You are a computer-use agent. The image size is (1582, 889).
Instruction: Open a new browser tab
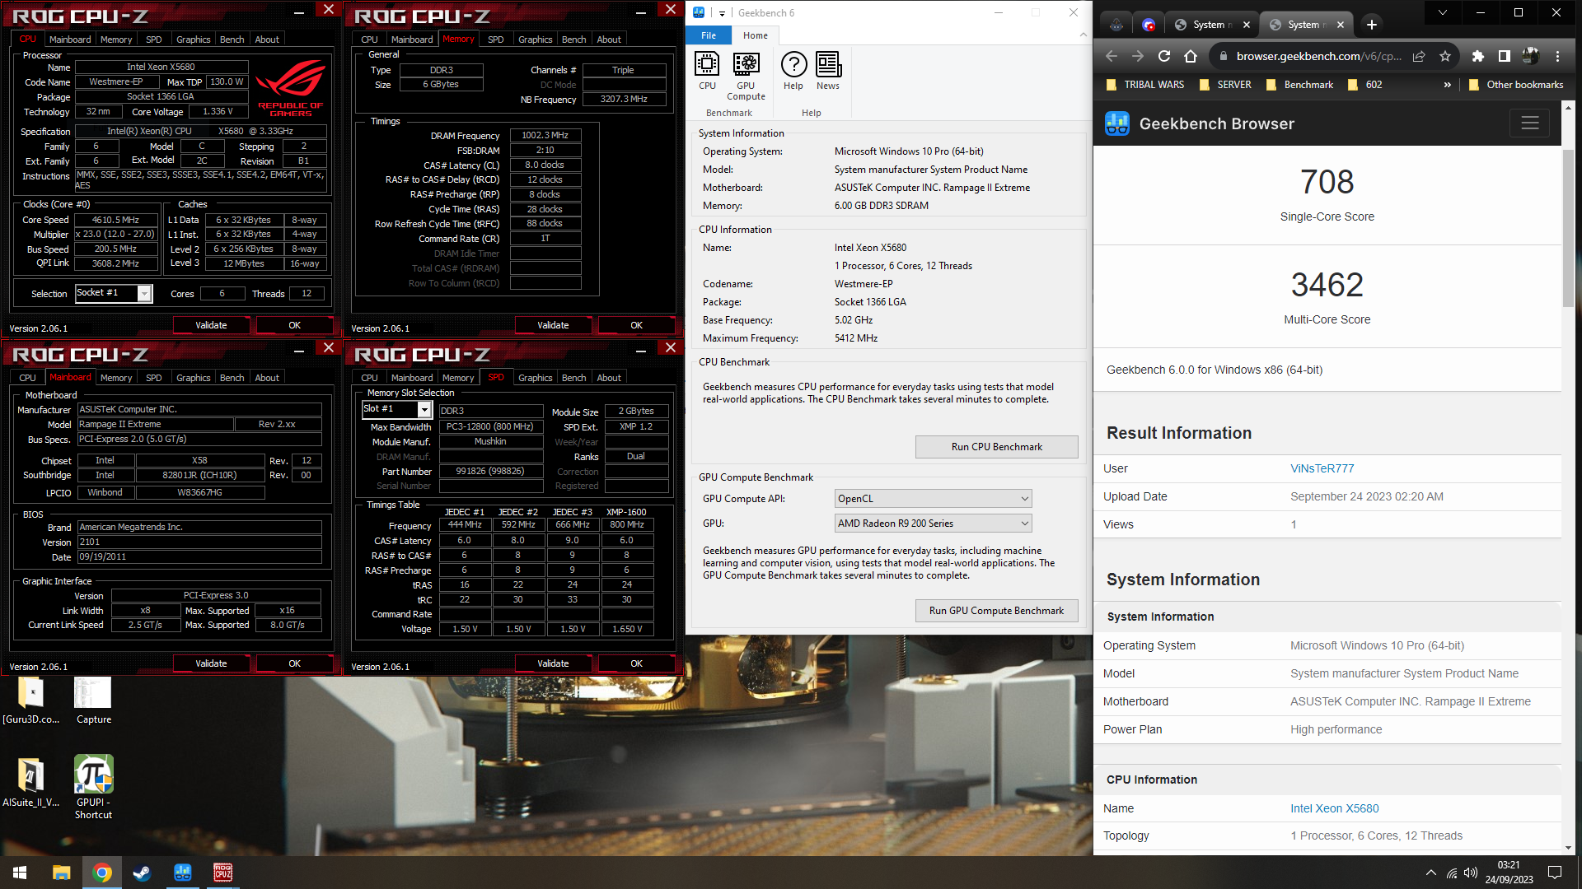coord(1372,25)
